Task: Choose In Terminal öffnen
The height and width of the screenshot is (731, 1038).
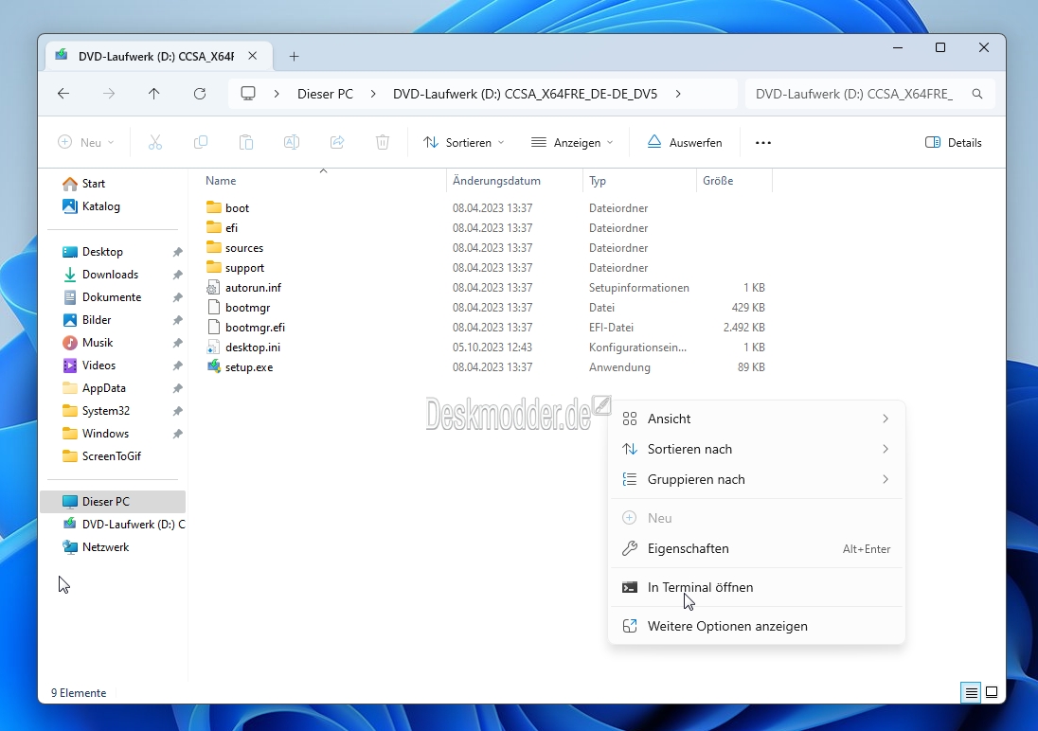Action: [x=756, y=587]
